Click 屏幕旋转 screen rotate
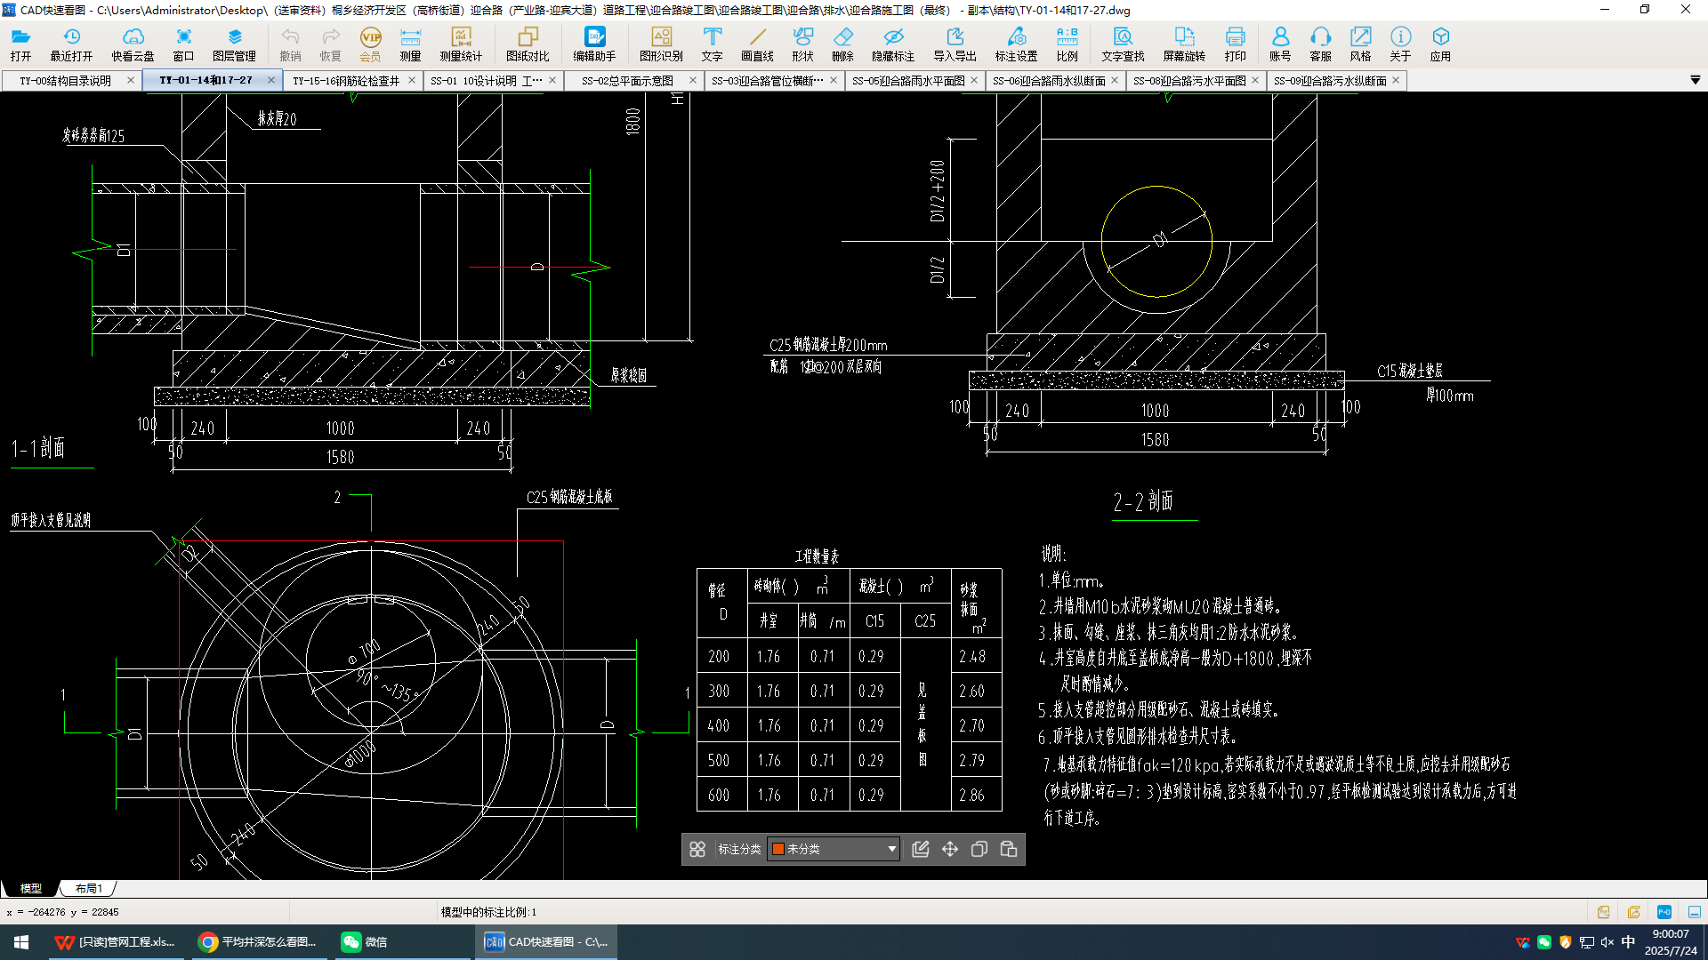Image resolution: width=1708 pixels, height=960 pixels. point(1184,44)
